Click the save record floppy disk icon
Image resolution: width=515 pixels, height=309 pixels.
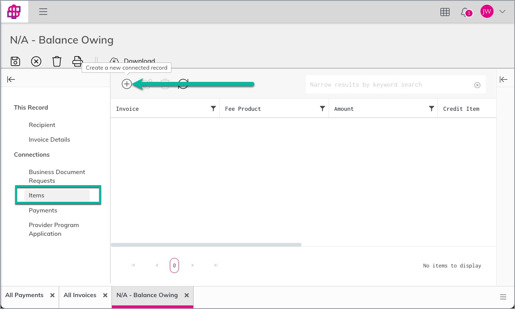click(x=15, y=61)
